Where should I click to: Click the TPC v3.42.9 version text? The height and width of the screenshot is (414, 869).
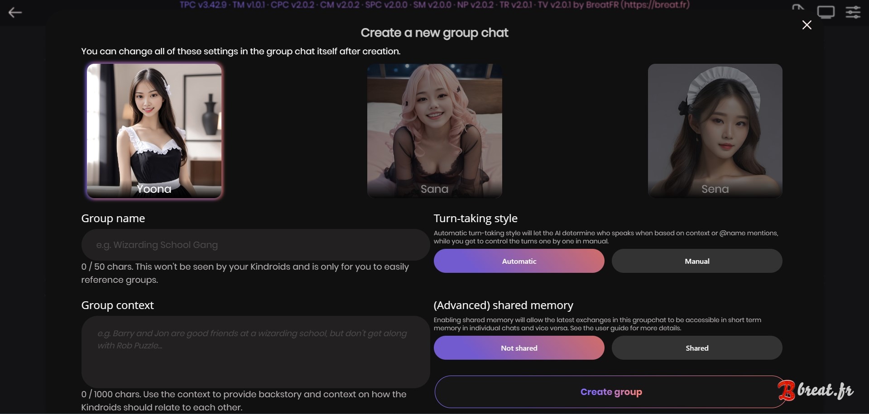click(x=203, y=5)
